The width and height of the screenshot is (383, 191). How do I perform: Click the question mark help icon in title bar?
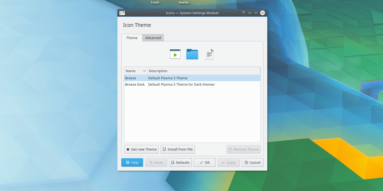243,13
